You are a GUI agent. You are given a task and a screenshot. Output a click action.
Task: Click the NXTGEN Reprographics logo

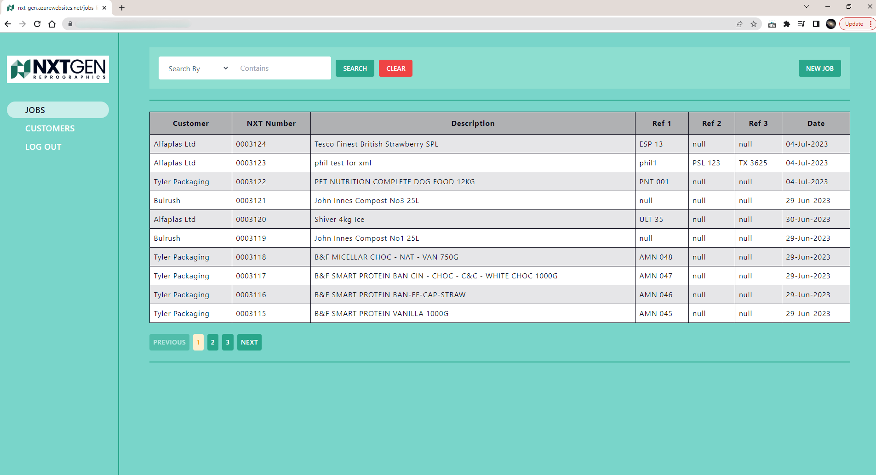(58, 69)
